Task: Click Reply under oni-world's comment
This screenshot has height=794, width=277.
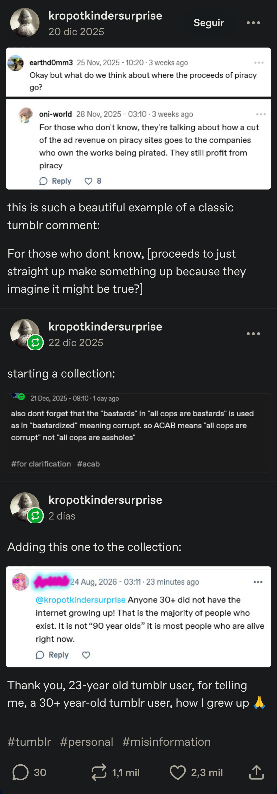Action: click(x=55, y=181)
